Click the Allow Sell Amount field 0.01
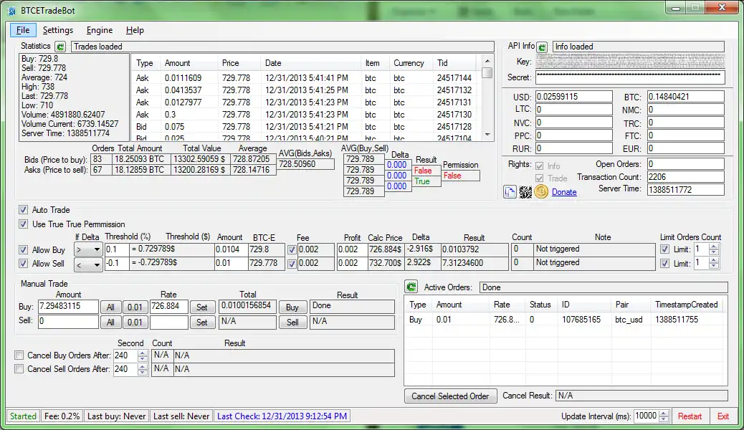744x430 pixels. click(x=231, y=264)
